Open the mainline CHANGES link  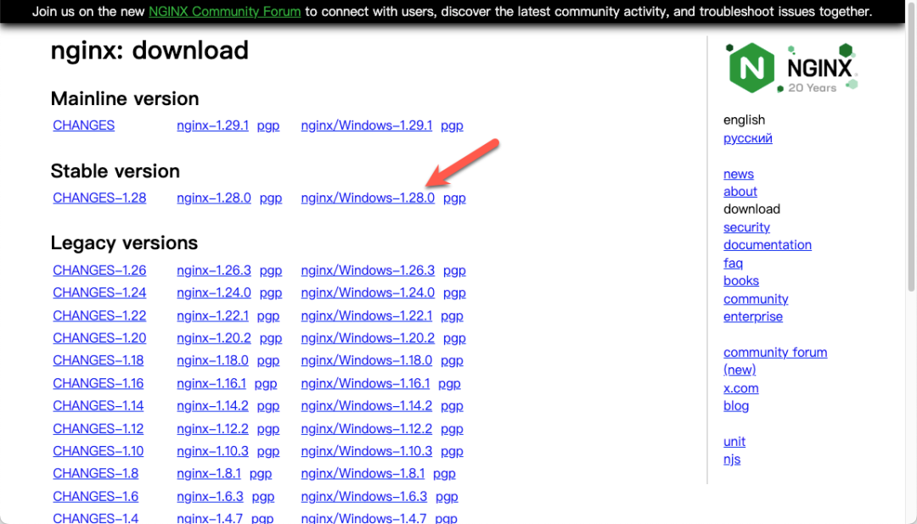pos(83,125)
